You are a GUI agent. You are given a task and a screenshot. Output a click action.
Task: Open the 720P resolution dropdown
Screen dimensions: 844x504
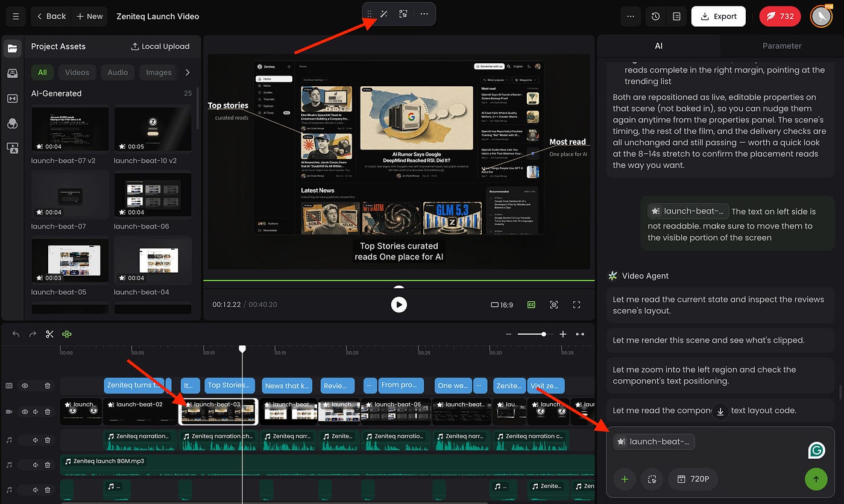[x=693, y=479]
